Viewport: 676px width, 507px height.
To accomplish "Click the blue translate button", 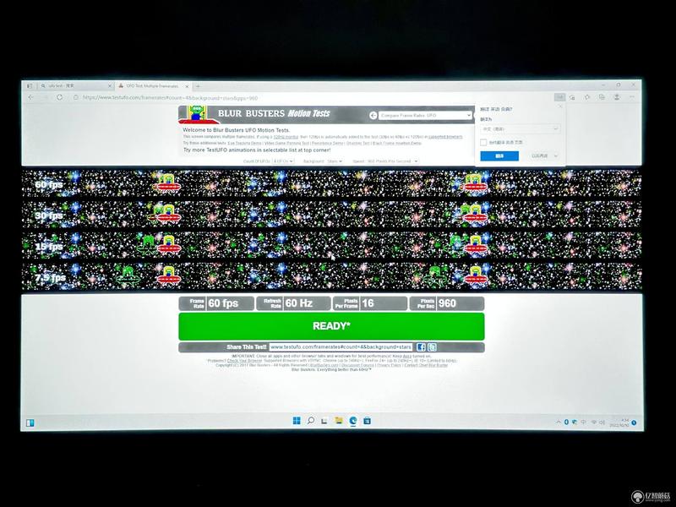I will [x=499, y=155].
